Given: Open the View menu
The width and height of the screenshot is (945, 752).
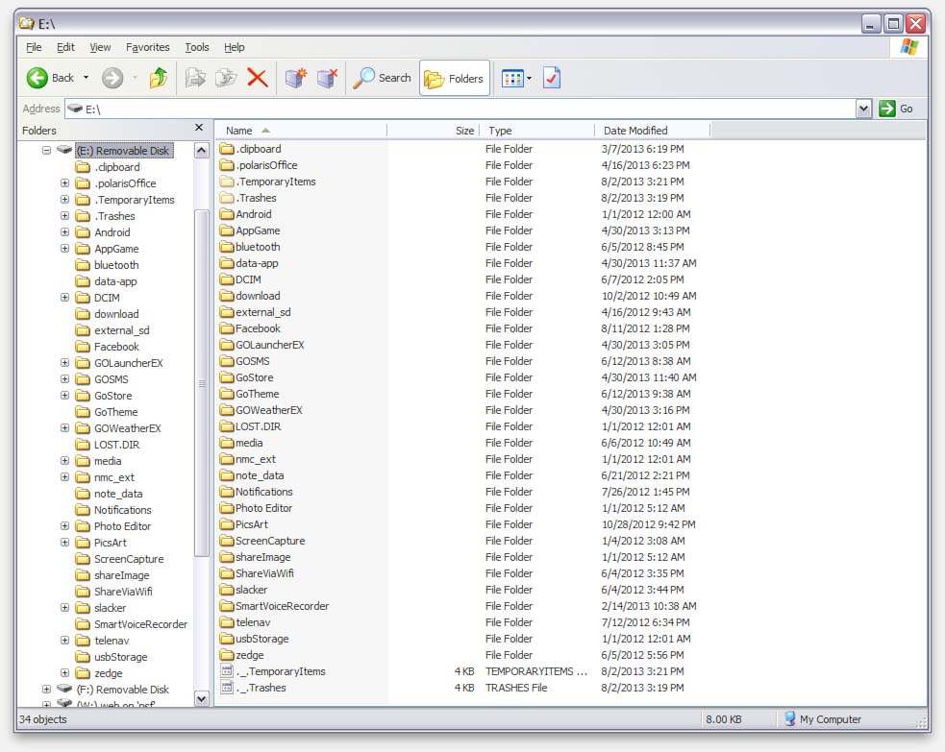Looking at the screenshot, I should pos(100,47).
